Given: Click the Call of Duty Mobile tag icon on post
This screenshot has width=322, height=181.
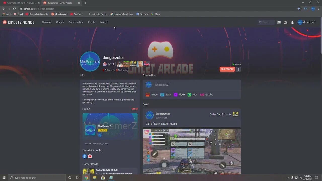Looking at the screenshot, I should pos(235,114).
